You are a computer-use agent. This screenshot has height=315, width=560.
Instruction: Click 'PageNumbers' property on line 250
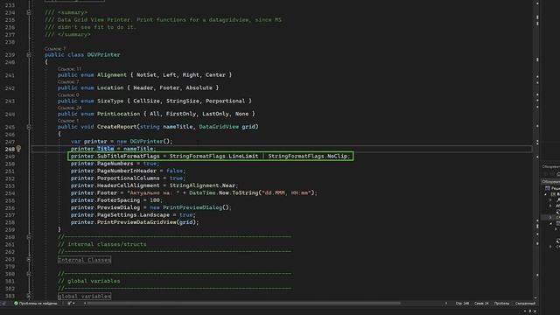click(x=115, y=164)
